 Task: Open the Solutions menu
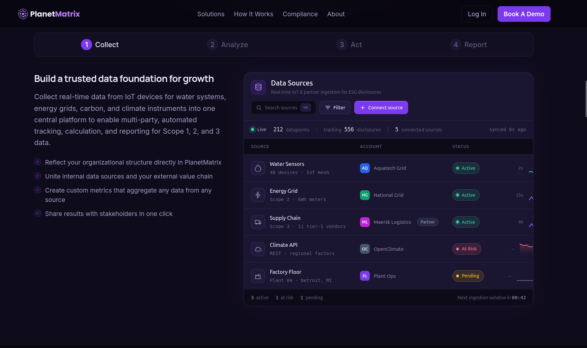tap(211, 14)
